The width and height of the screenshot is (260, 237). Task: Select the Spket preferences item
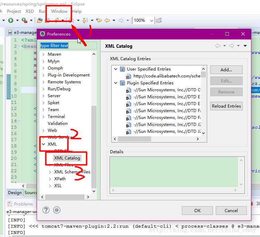[53, 103]
